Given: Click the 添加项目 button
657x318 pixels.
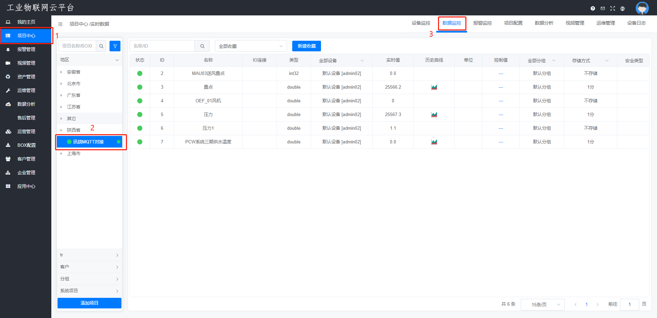Looking at the screenshot, I should click(x=89, y=303).
